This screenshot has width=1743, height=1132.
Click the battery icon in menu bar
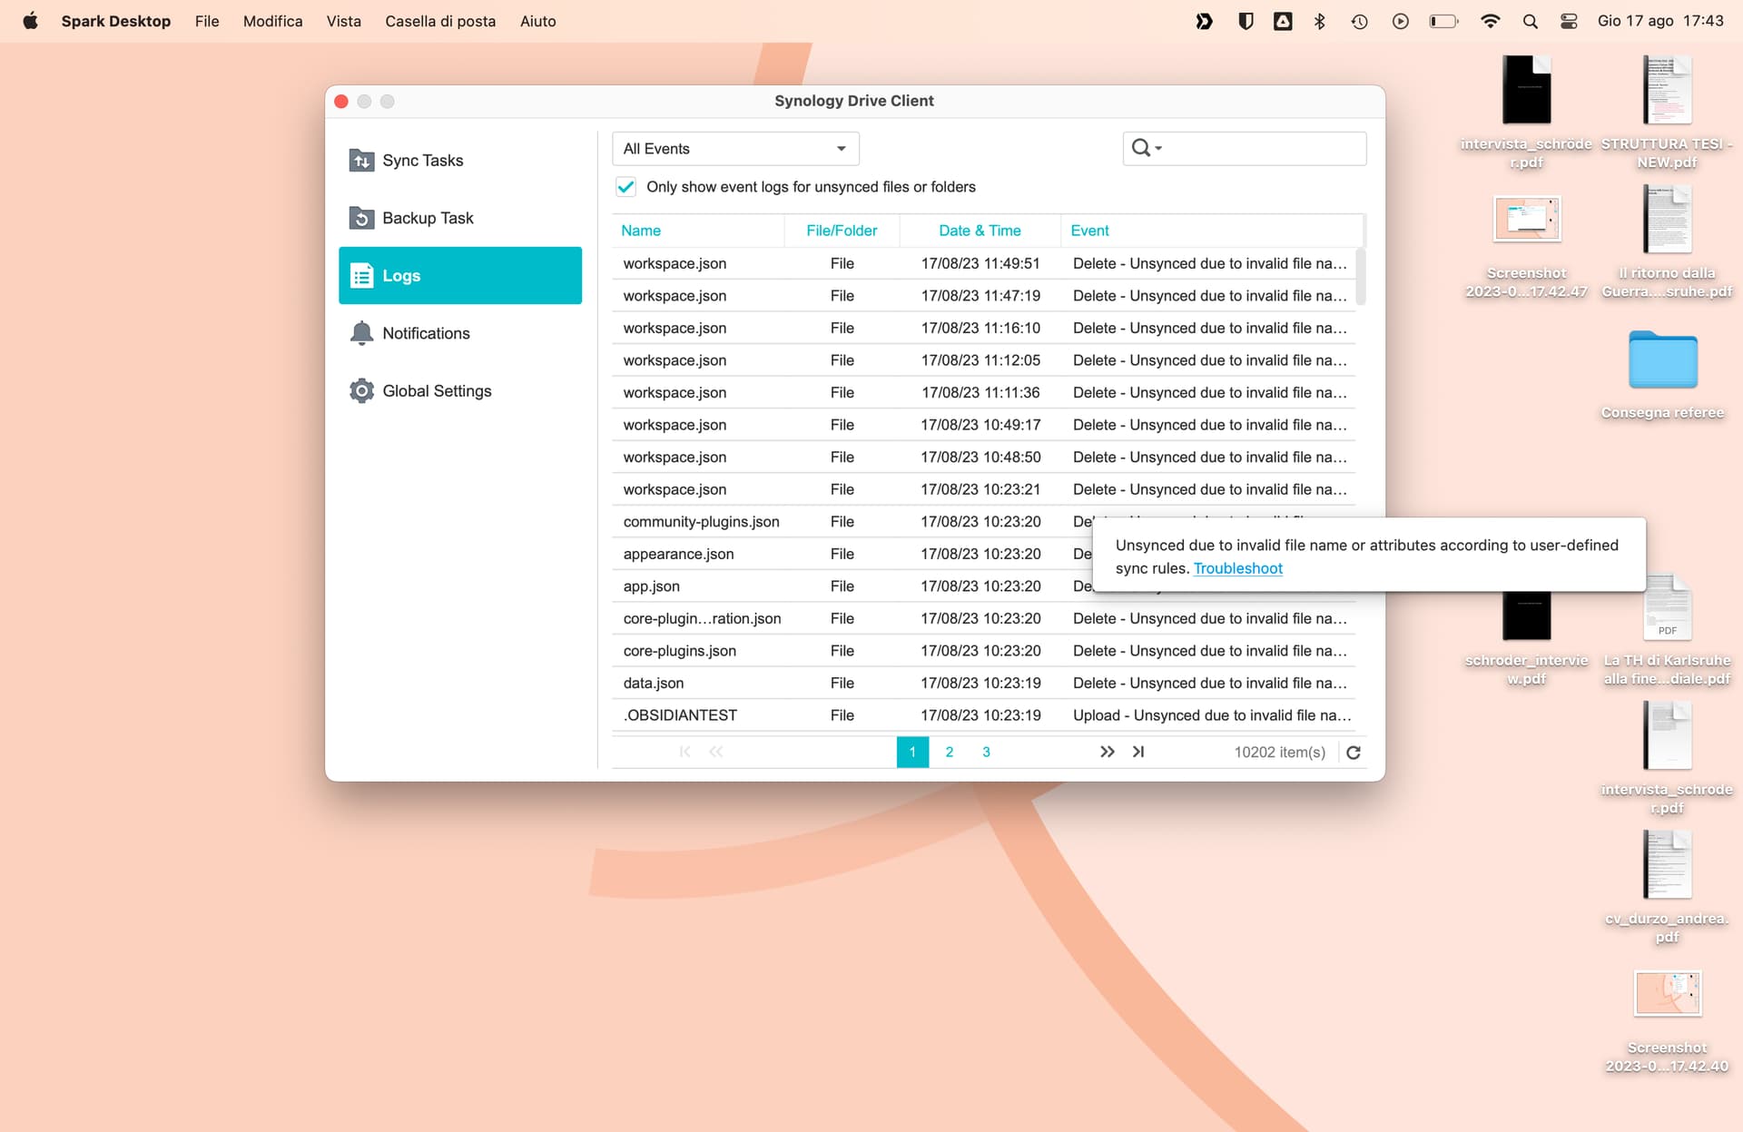1443,21
